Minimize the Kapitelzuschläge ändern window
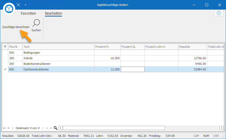226x139 pixels. [194, 5]
